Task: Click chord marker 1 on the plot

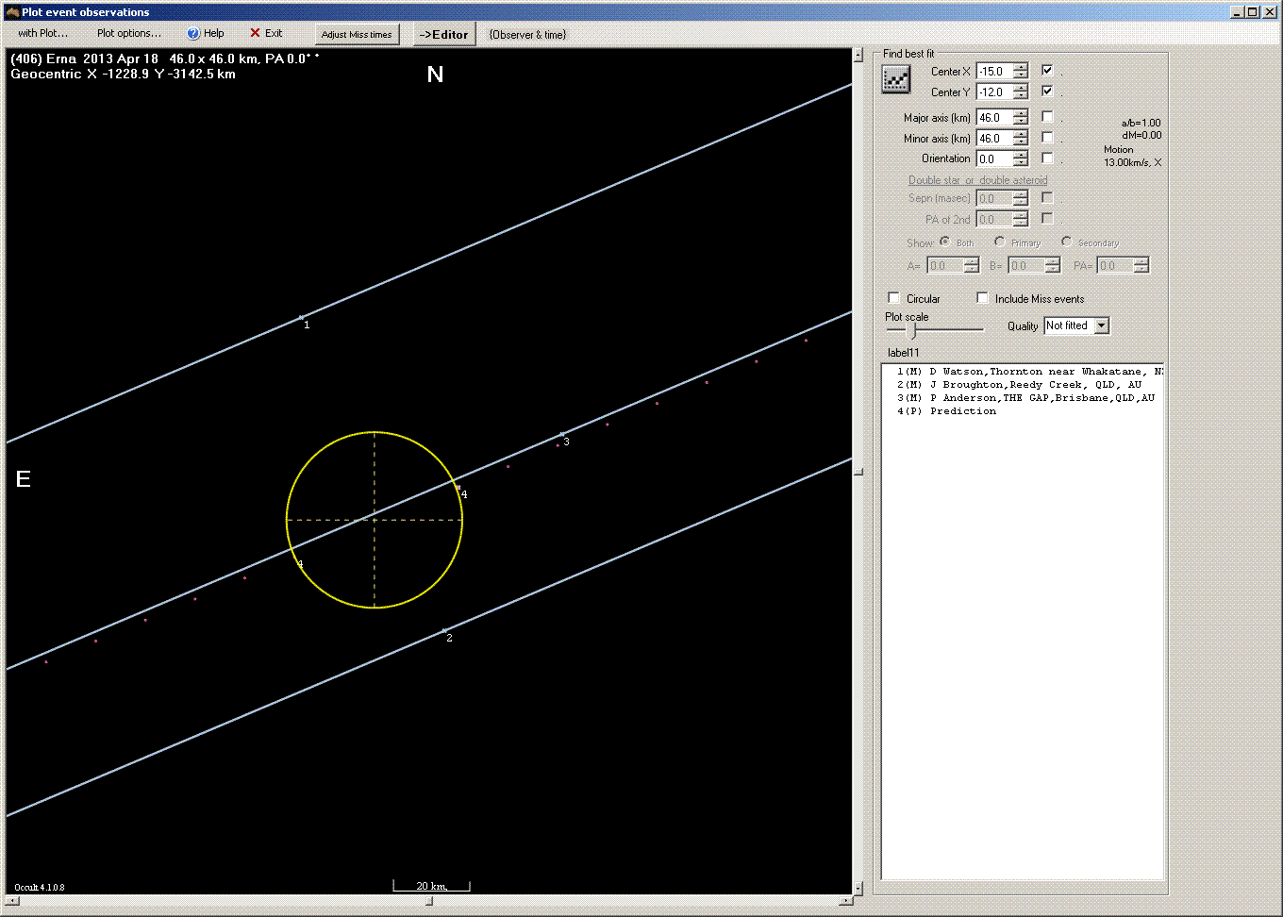Action: point(302,318)
